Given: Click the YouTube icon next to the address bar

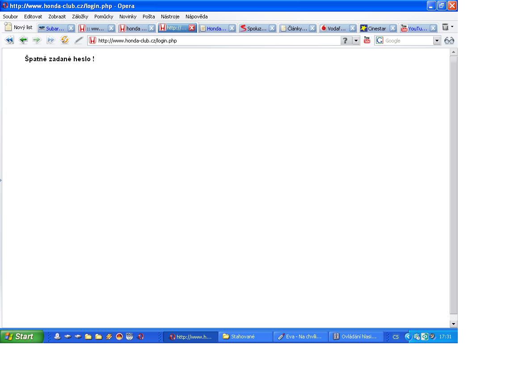Looking at the screenshot, I should point(367,40).
